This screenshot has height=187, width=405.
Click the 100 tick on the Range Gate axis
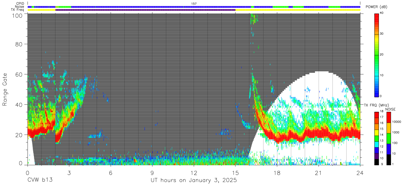click(18, 16)
